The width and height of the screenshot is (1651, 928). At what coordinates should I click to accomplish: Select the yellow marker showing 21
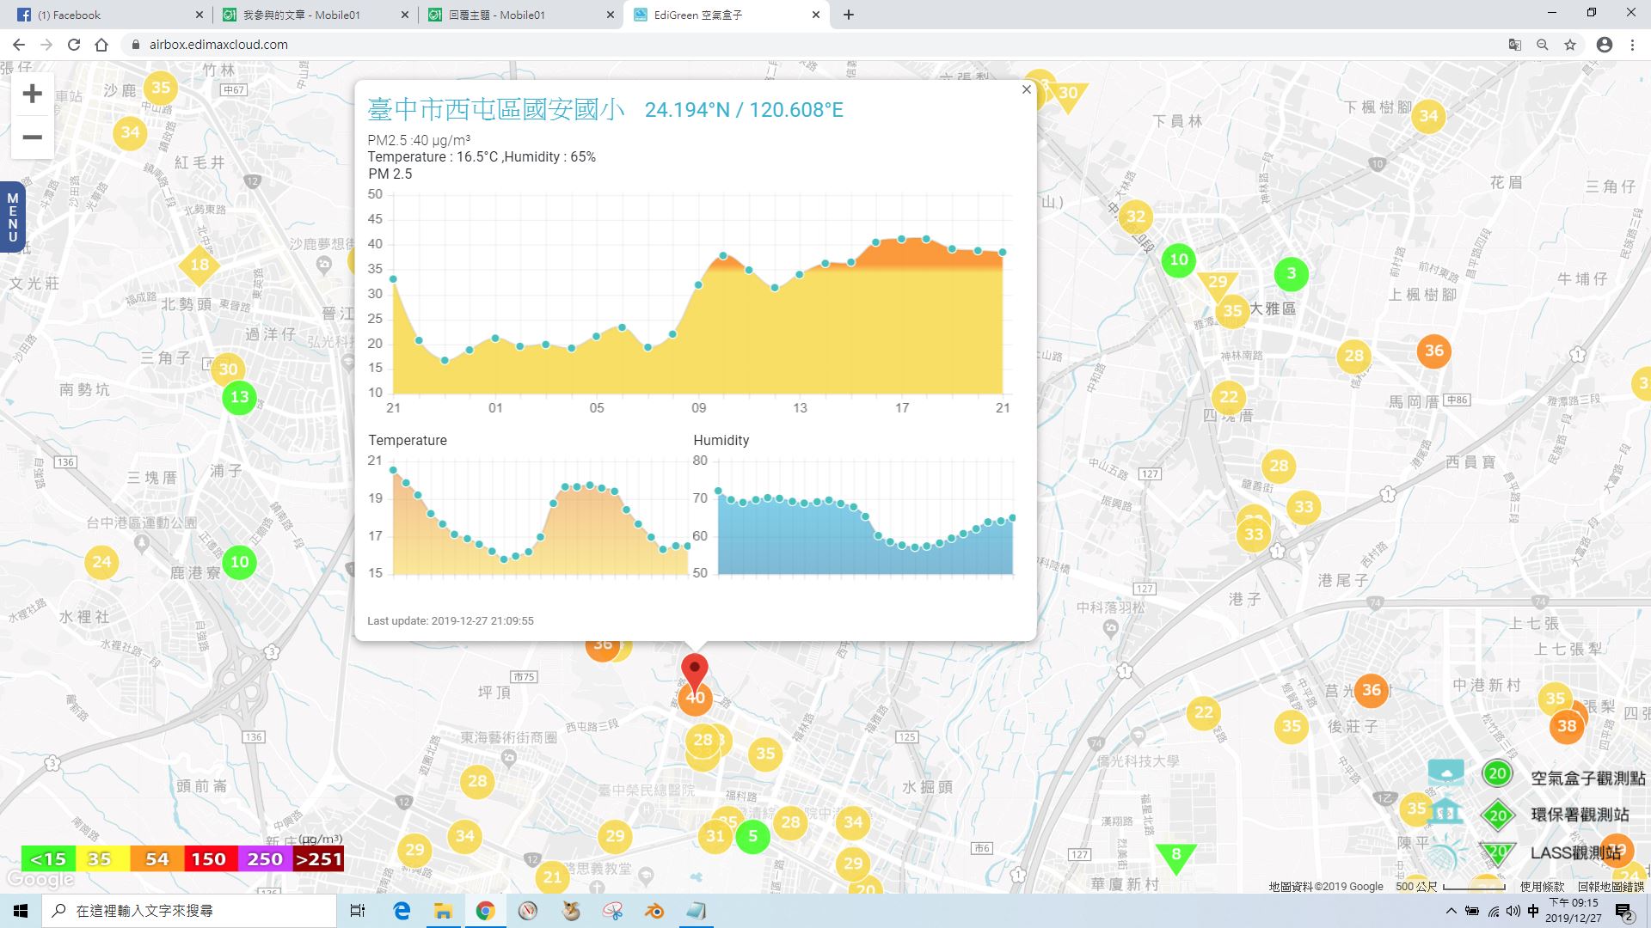tap(552, 877)
